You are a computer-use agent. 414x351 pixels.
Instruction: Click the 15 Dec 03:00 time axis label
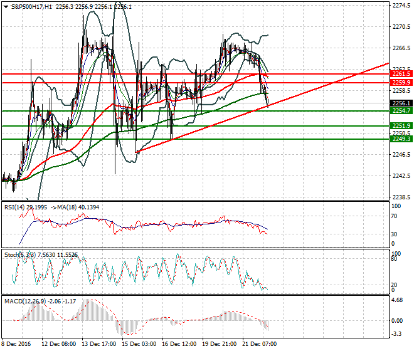click(139, 344)
